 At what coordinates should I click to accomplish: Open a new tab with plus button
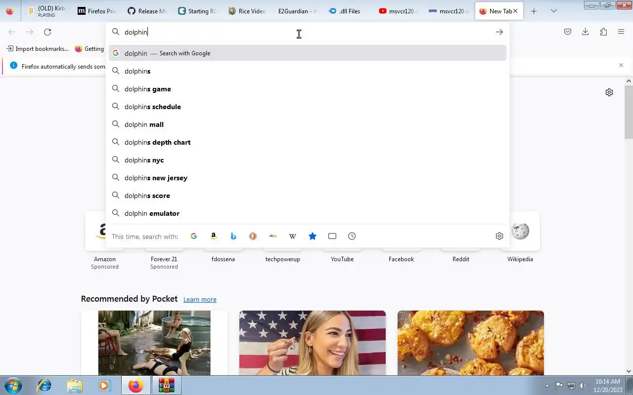(534, 11)
